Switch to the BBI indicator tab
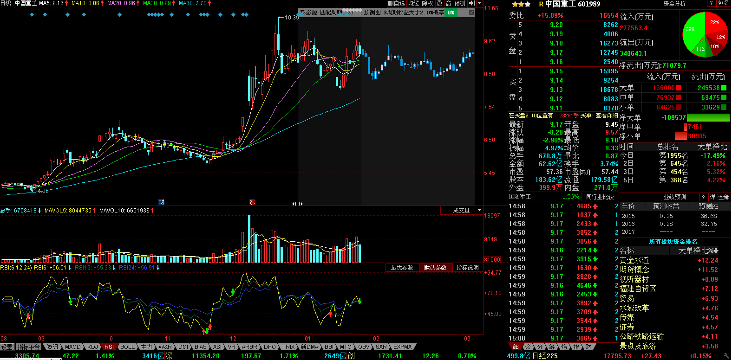The height and width of the screenshot is (360, 732). pyautogui.click(x=329, y=347)
